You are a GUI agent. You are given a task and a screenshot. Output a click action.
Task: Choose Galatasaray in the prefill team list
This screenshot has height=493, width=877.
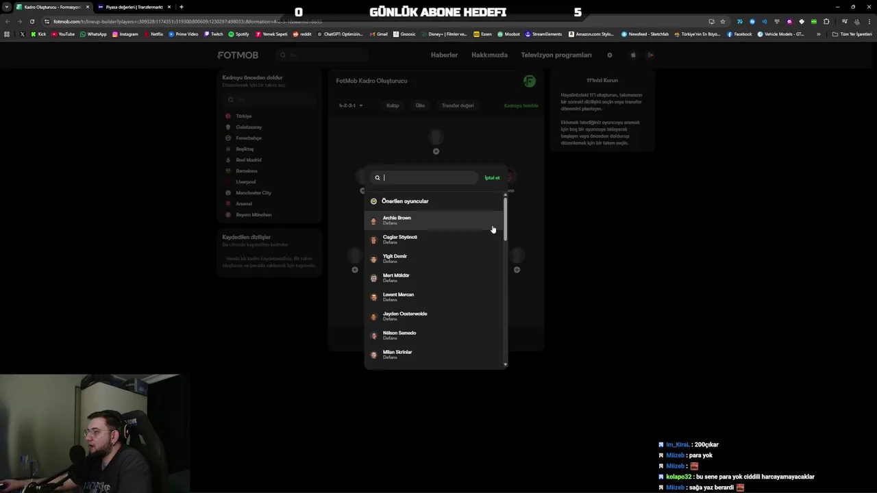click(x=270, y=127)
